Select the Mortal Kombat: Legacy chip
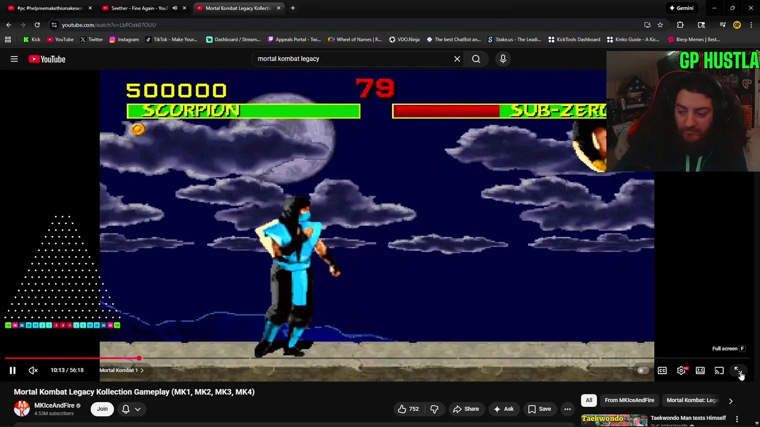 coord(692,400)
